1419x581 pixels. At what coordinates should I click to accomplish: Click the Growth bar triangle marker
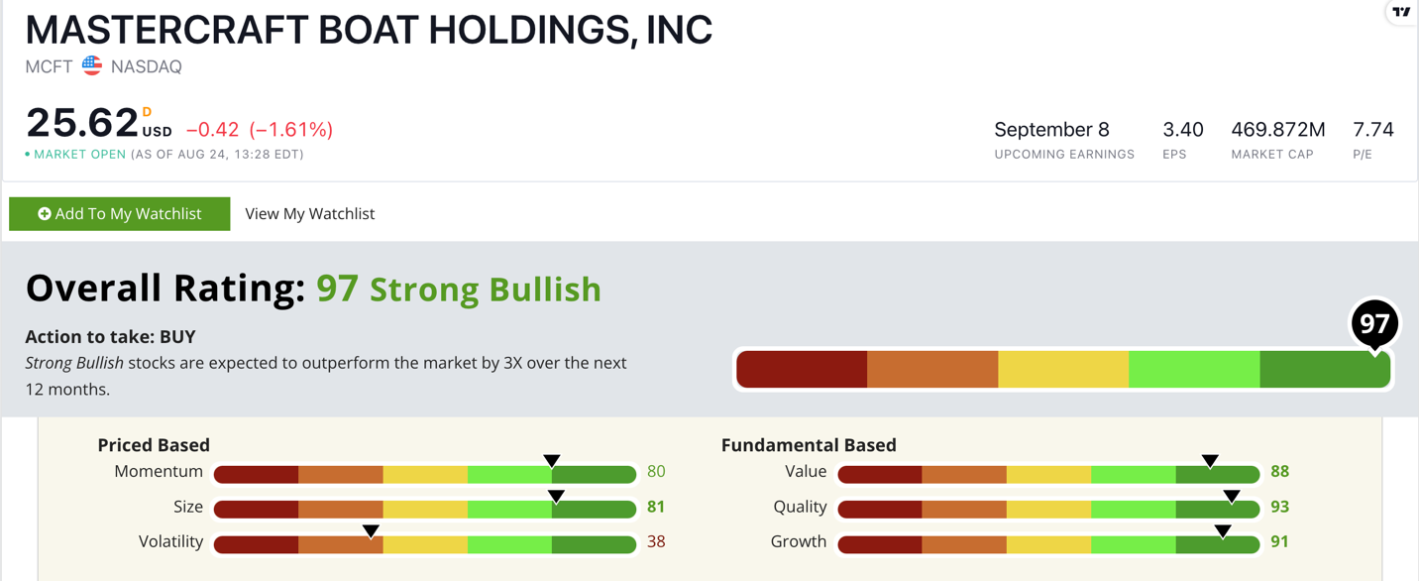tap(1223, 531)
